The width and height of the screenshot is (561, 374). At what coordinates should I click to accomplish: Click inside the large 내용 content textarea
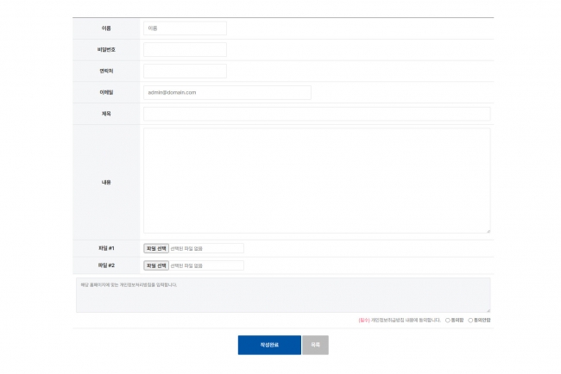point(316,180)
